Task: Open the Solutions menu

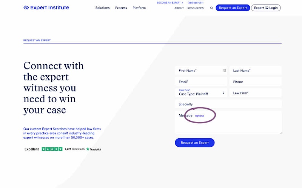Action: coord(102,8)
